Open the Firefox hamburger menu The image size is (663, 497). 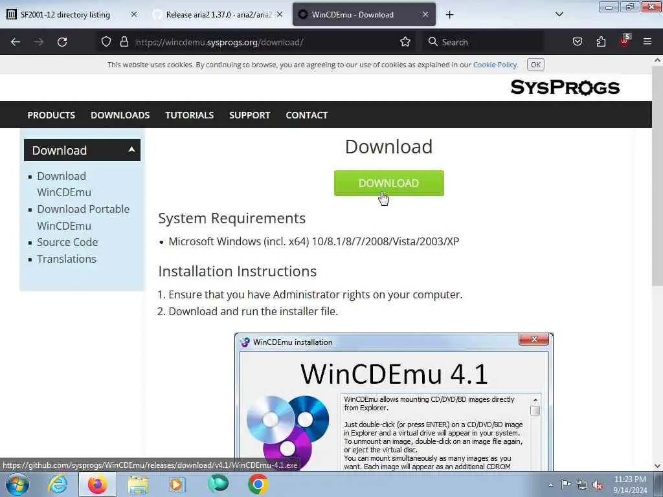click(x=647, y=42)
